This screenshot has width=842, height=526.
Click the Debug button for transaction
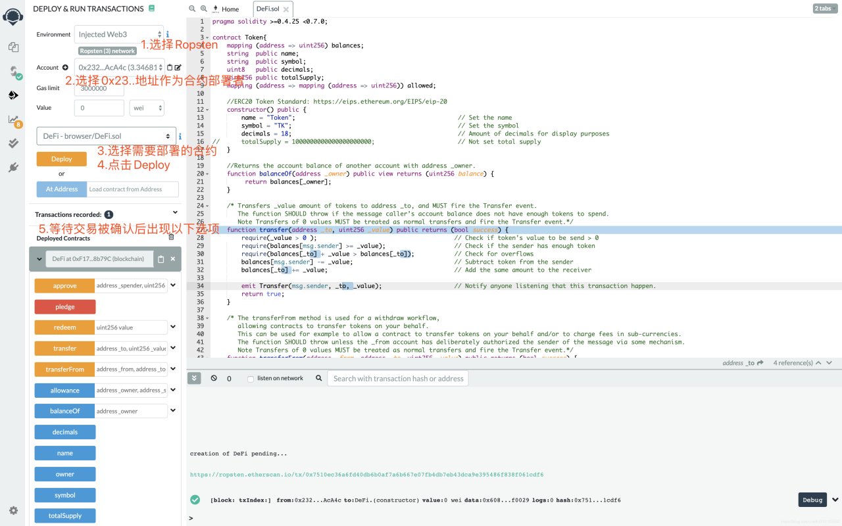pos(812,500)
